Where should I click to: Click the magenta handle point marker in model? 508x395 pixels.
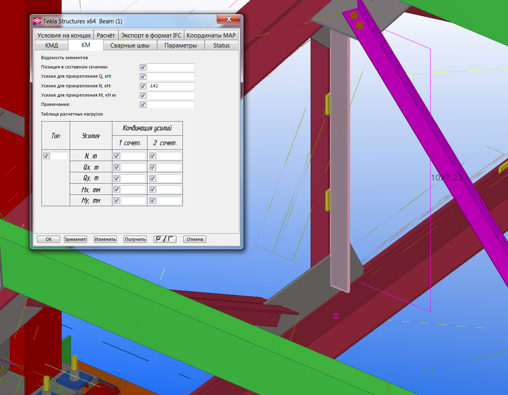pos(336,316)
